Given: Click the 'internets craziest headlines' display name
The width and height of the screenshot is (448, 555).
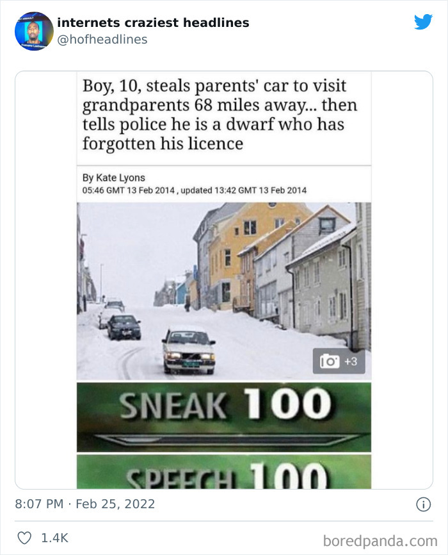Looking at the screenshot, I should tap(153, 22).
